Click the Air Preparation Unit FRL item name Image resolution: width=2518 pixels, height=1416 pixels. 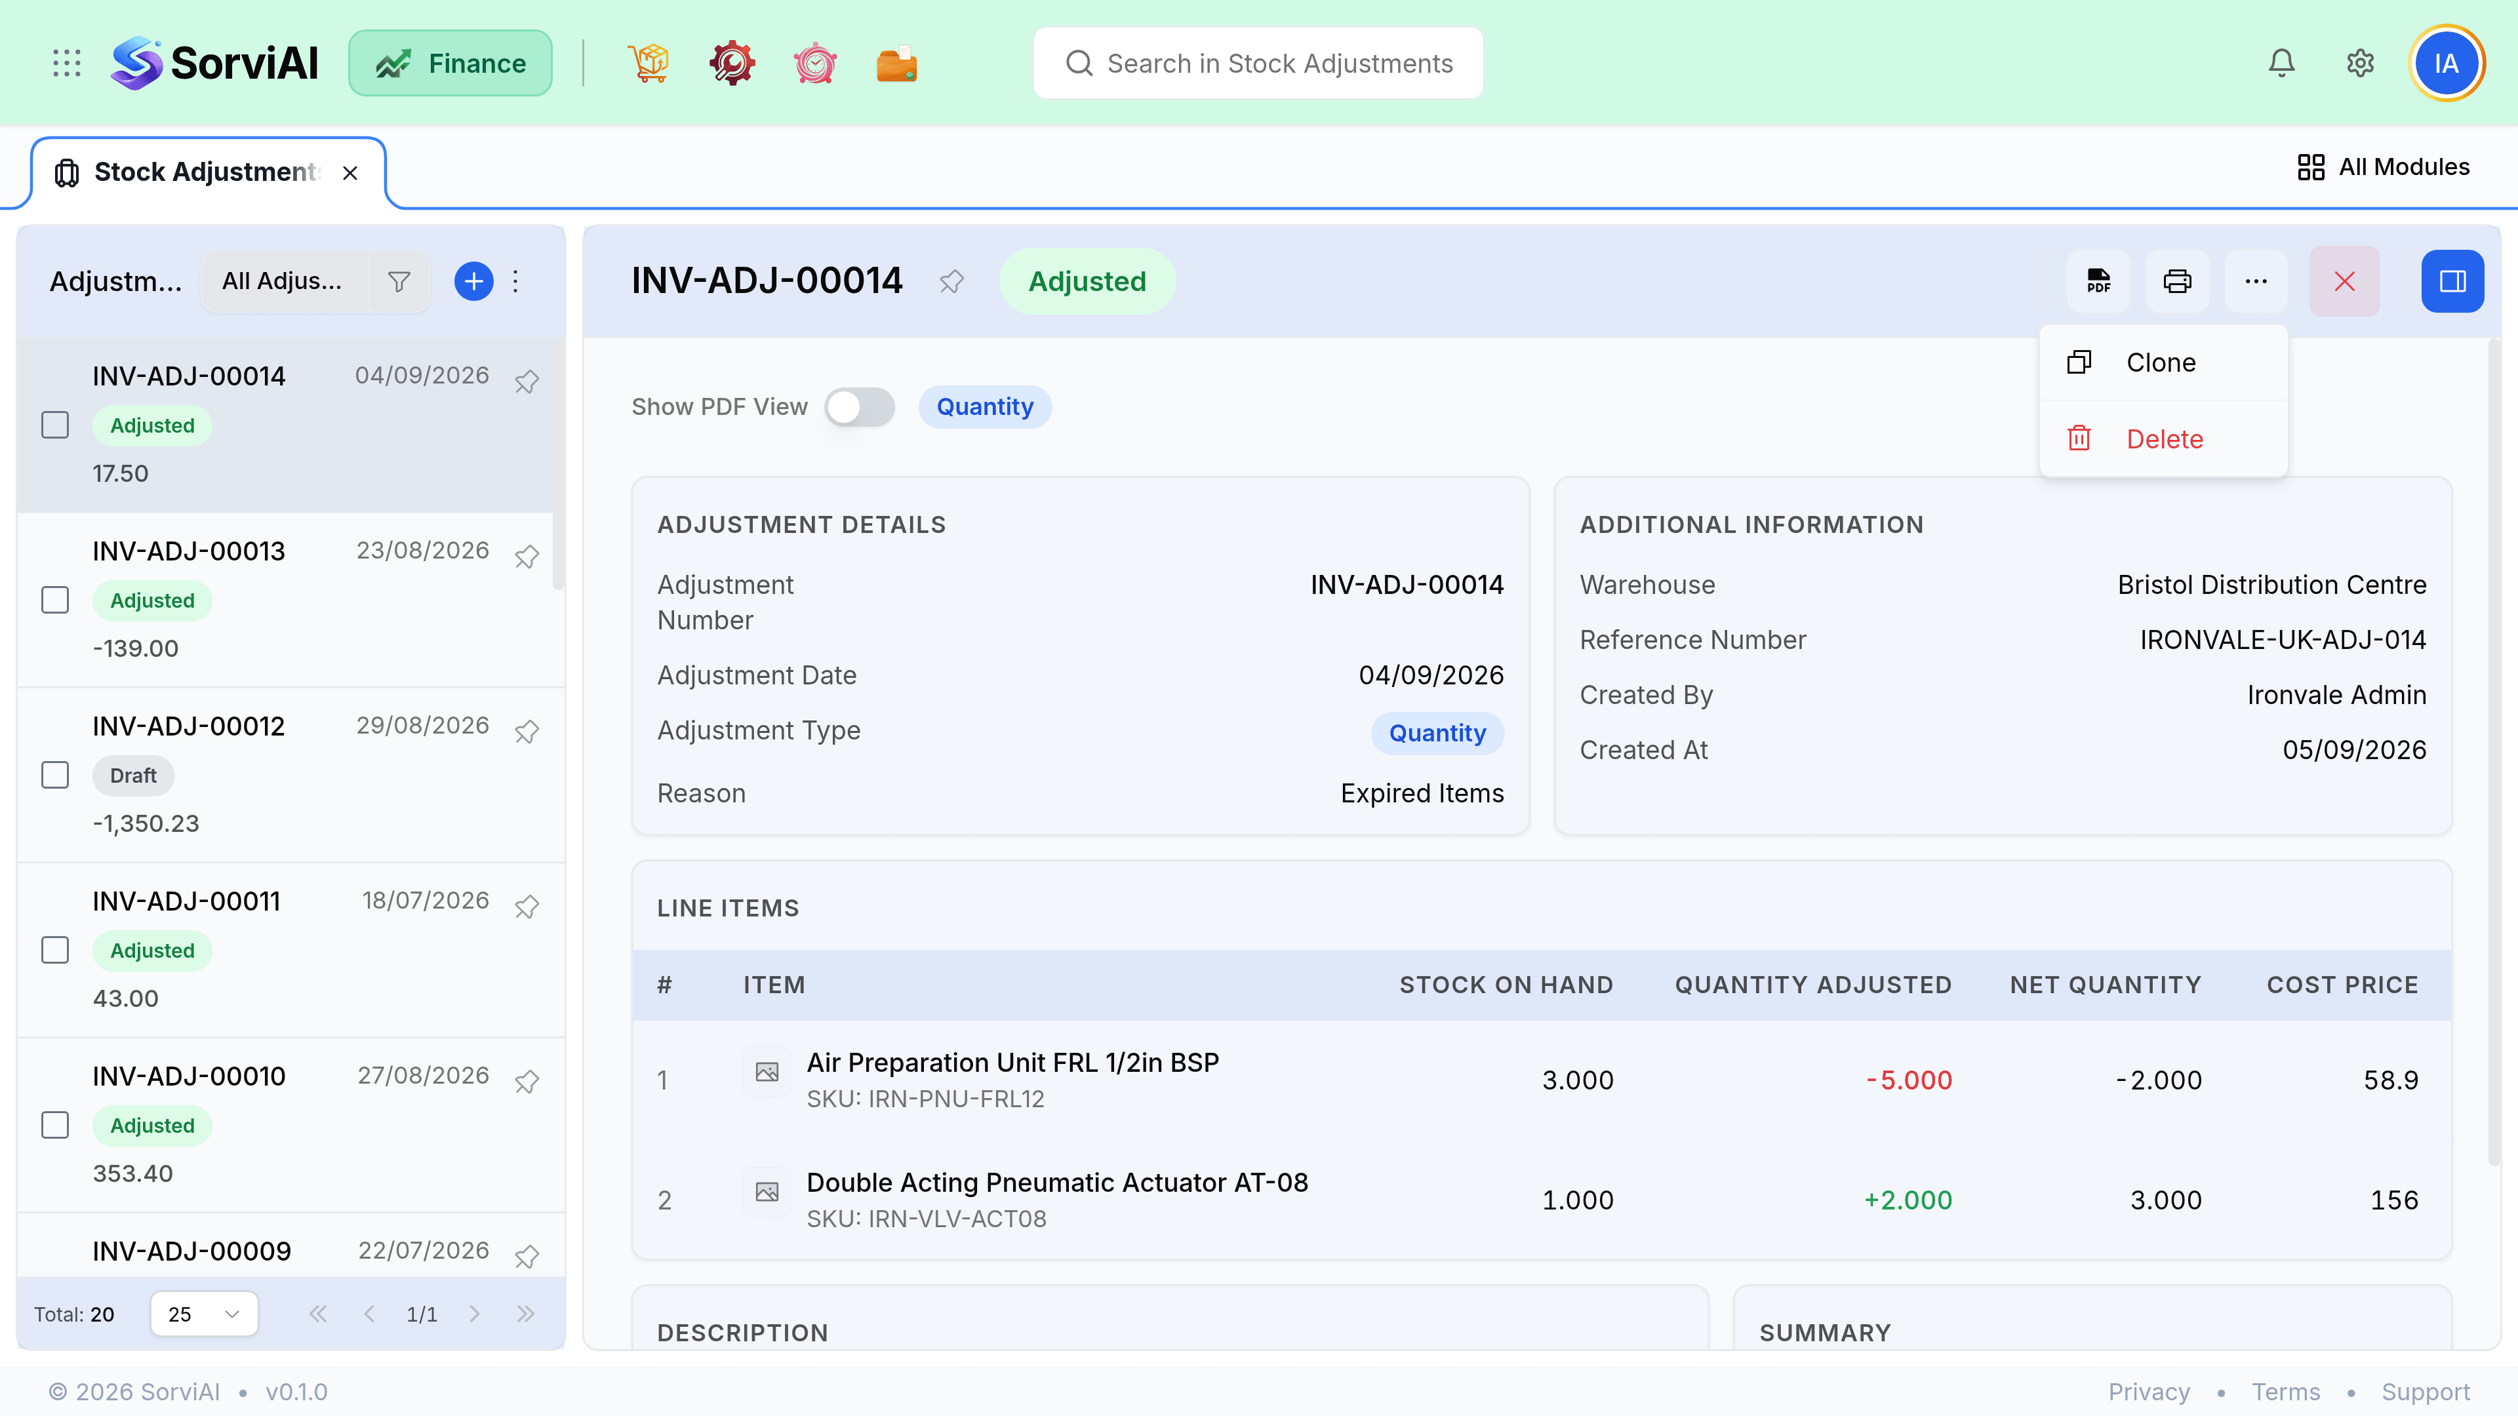coord(1012,1062)
